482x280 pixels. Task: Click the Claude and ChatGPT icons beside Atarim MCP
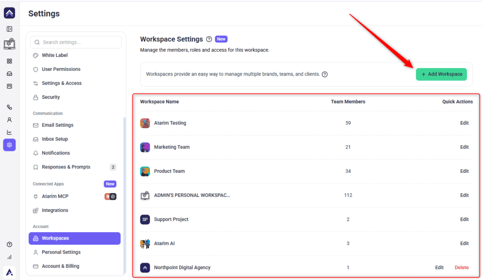point(110,196)
